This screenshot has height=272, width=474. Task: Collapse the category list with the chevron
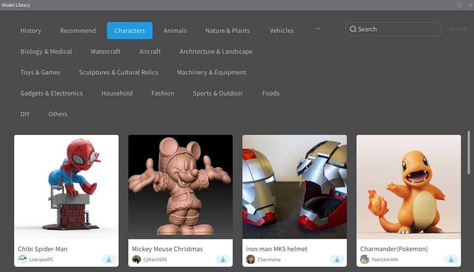click(x=317, y=29)
